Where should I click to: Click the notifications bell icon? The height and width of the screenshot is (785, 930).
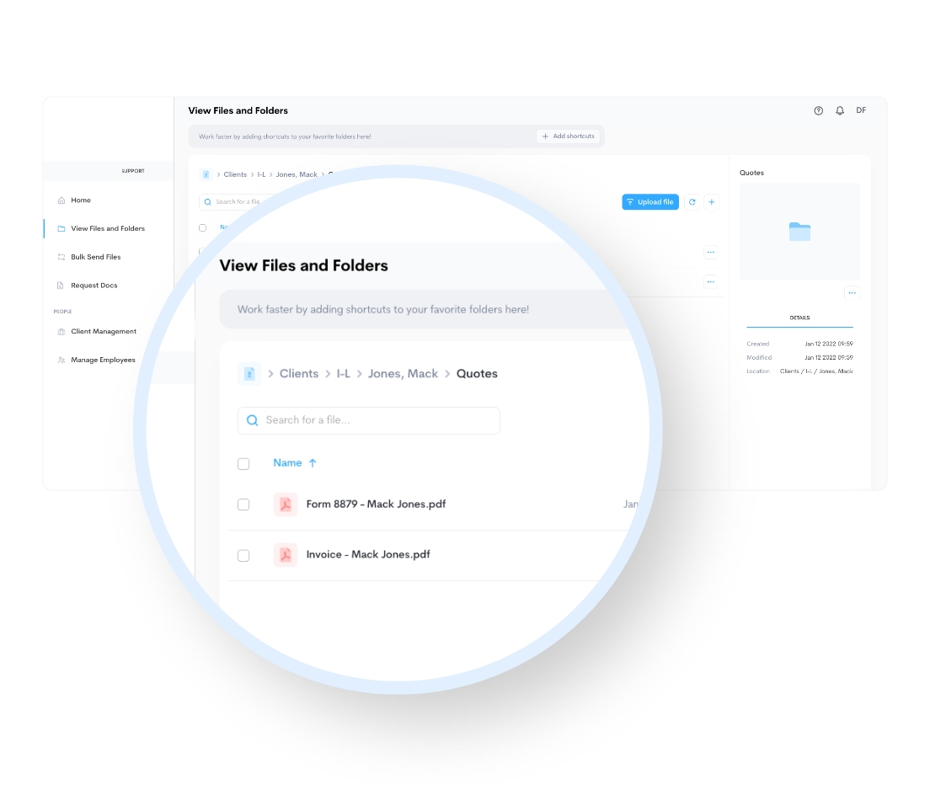tap(840, 110)
